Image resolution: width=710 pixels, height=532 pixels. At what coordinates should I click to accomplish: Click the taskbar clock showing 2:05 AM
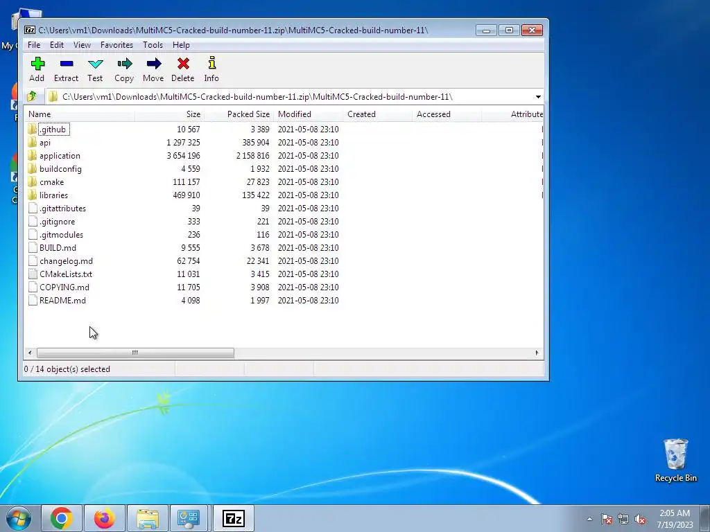pos(675,519)
